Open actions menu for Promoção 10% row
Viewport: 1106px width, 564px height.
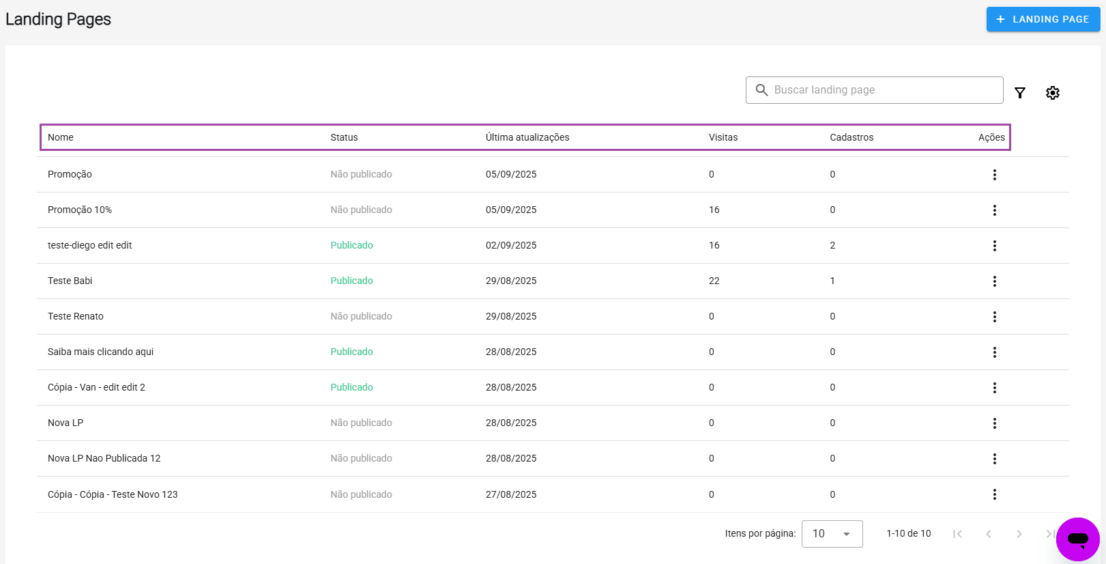tap(994, 210)
